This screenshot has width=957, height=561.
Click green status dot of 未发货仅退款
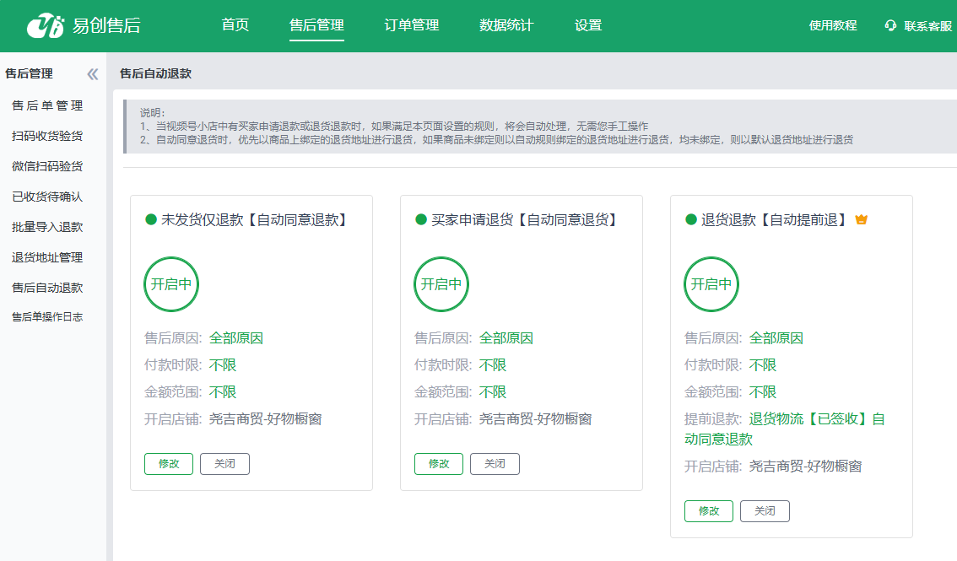click(x=151, y=220)
